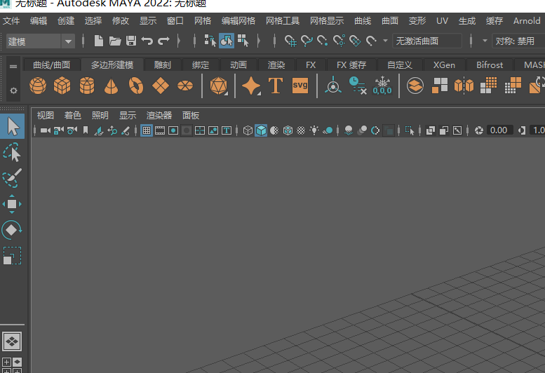Open the 建模 menu set dropdown

(x=39, y=41)
